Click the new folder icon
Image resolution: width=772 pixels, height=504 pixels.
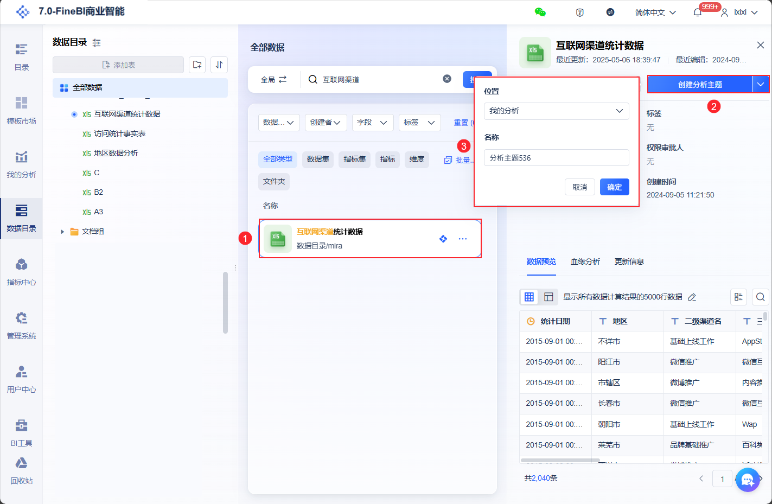[197, 65]
